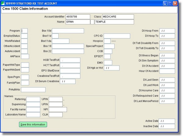Focus the Box 10d field
183x137 pixels.
click(x=68, y=31)
